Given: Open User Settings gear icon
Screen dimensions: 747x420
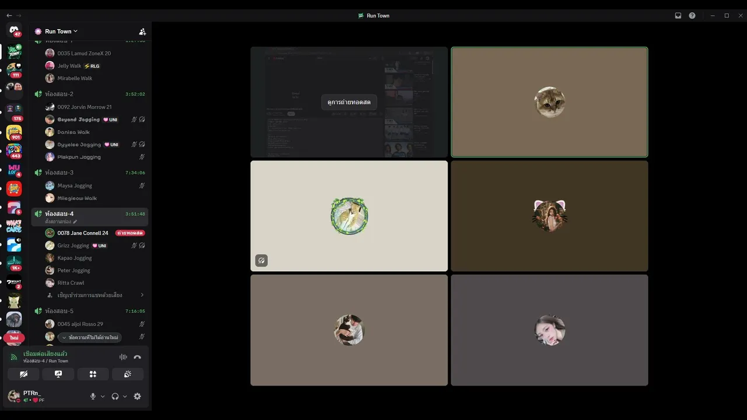Looking at the screenshot, I should (137, 396).
